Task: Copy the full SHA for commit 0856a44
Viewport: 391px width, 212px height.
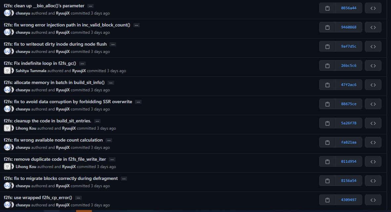Action: tap(327, 8)
